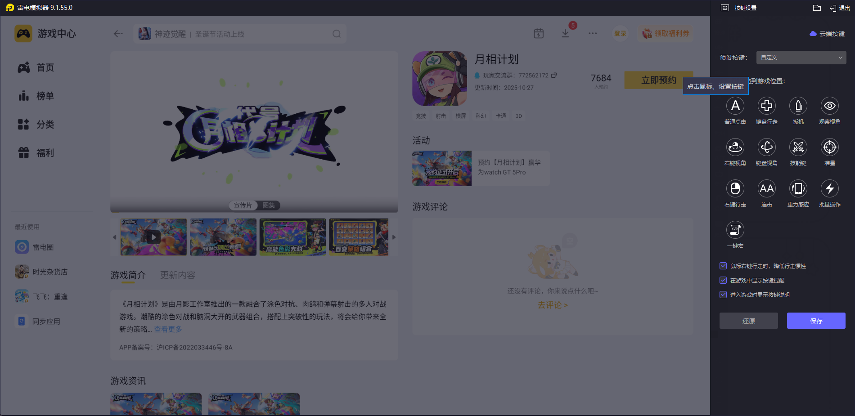The image size is (855, 416).
Task: Switch to the 宣传片 trailer tab
Action: (243, 206)
